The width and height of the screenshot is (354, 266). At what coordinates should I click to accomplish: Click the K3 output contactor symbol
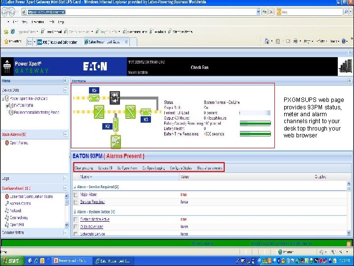point(146,112)
